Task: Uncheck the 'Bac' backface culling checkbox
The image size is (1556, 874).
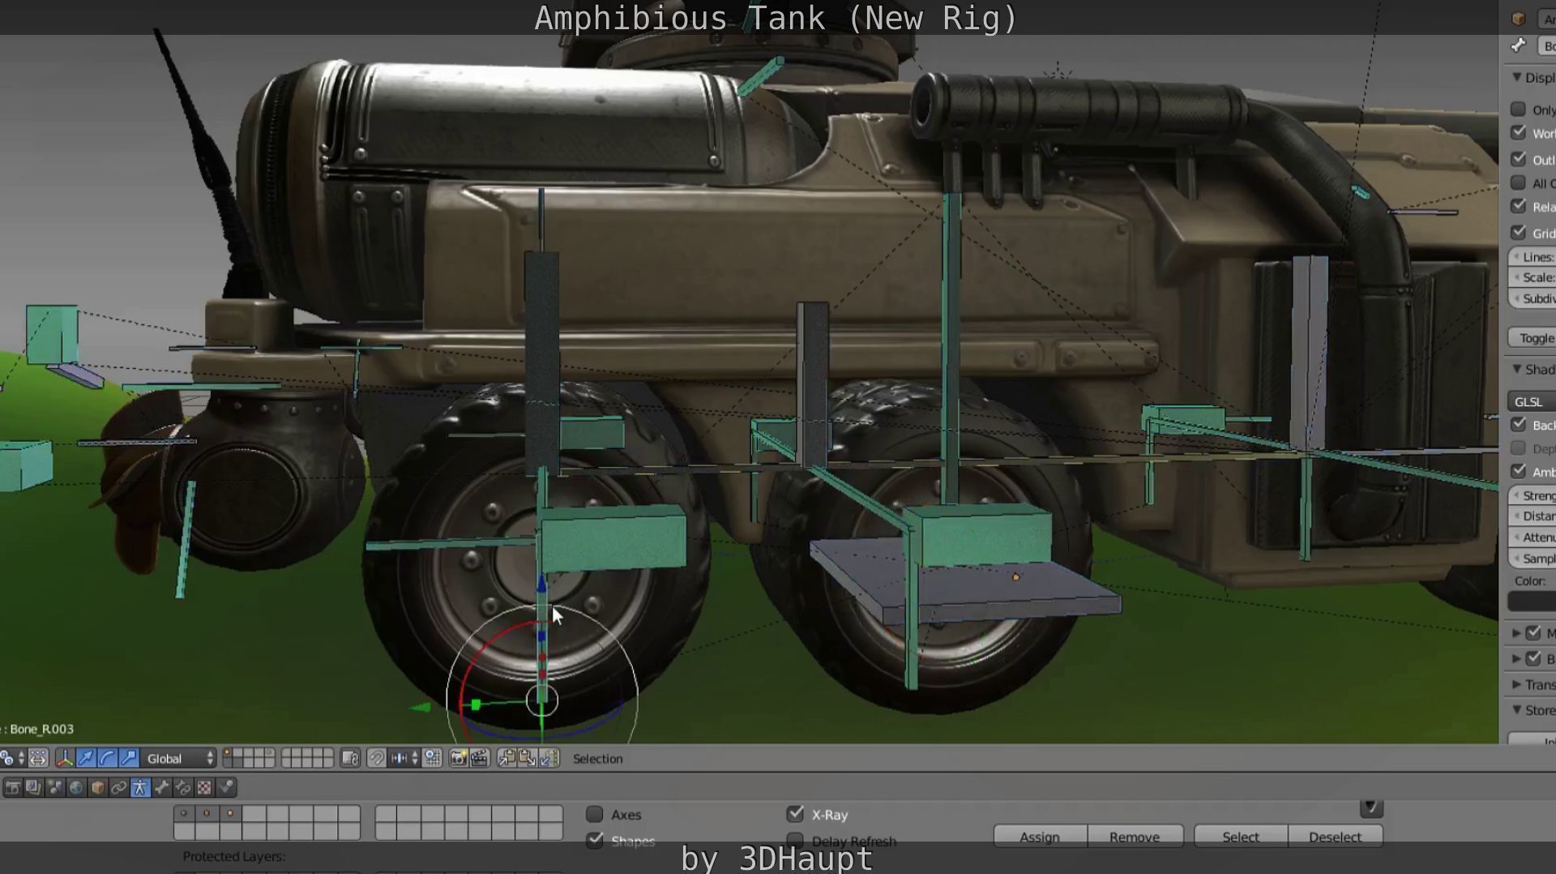Action: pyautogui.click(x=1519, y=425)
